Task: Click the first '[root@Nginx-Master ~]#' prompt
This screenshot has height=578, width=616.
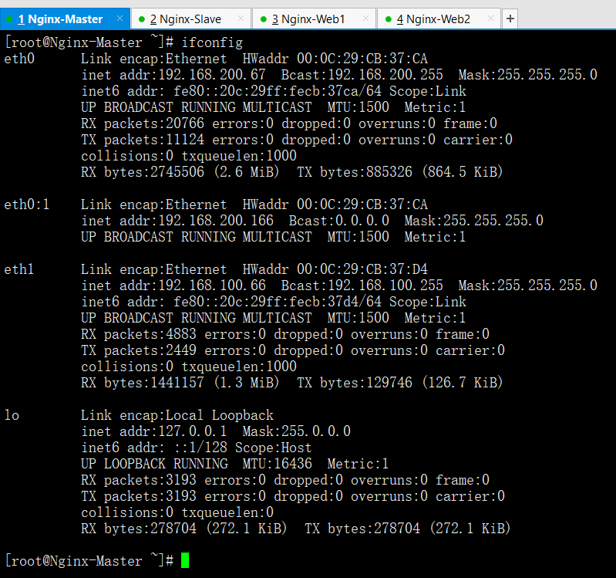Action: [89, 42]
